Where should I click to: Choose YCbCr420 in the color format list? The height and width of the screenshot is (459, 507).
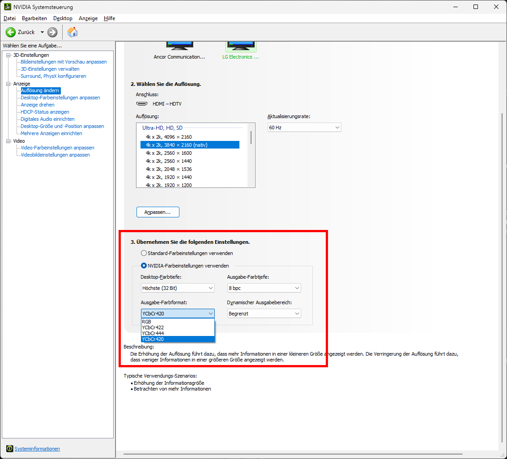click(178, 339)
